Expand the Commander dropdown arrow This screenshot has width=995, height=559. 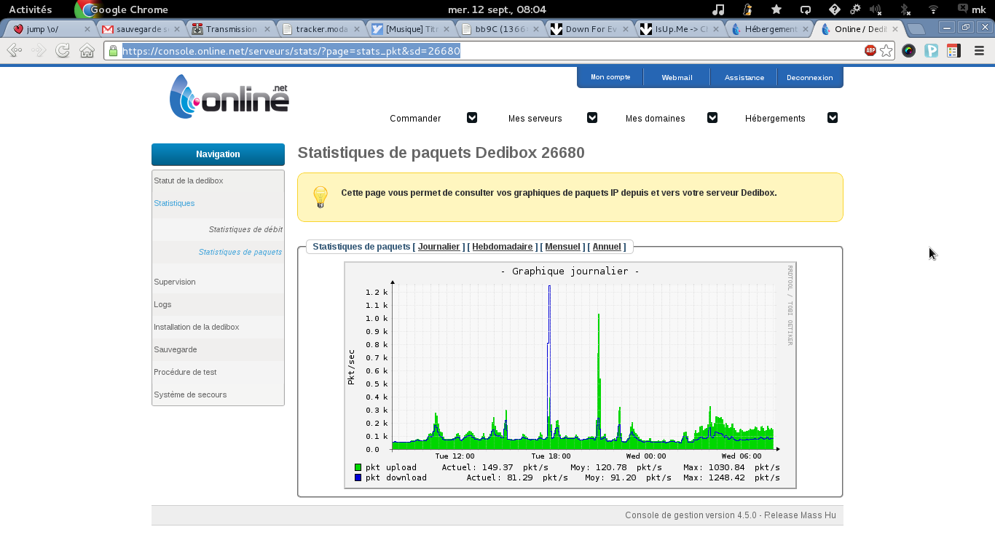[x=472, y=118]
